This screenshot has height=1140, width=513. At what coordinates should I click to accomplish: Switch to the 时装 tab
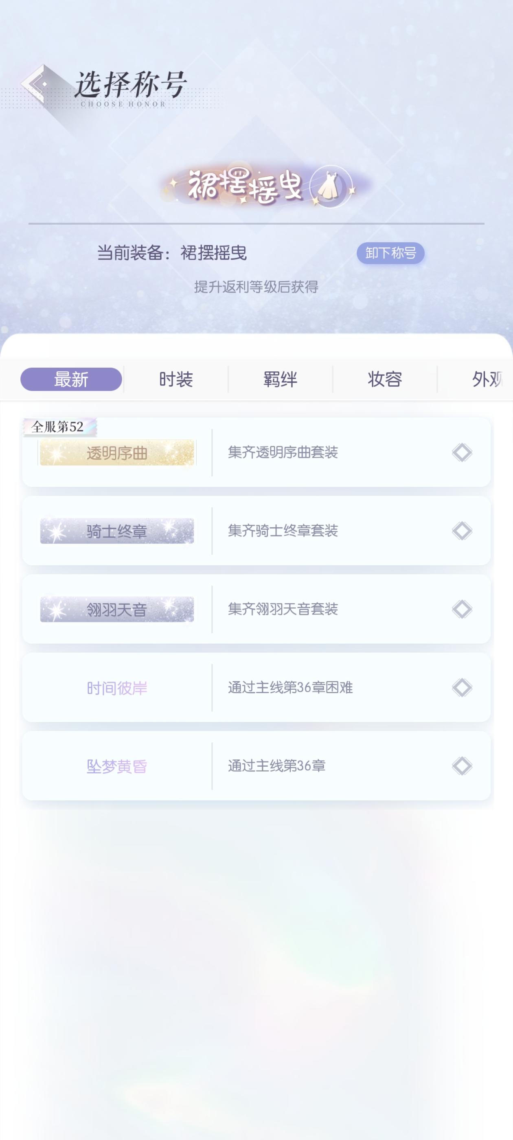pyautogui.click(x=176, y=379)
